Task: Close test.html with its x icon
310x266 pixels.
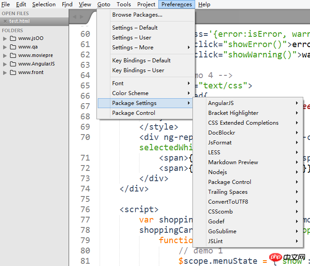Action: tap(5, 22)
